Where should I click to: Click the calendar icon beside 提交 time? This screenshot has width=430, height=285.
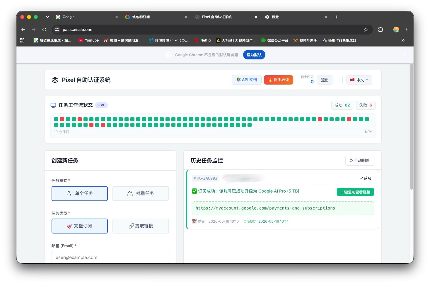(x=194, y=221)
